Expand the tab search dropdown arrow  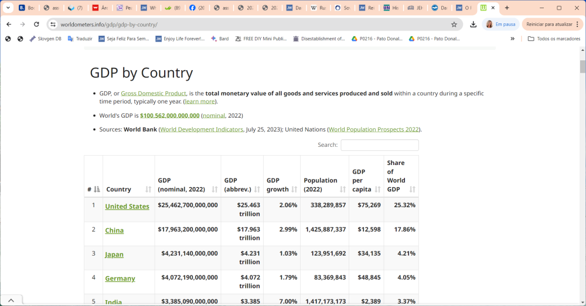pos(8,8)
